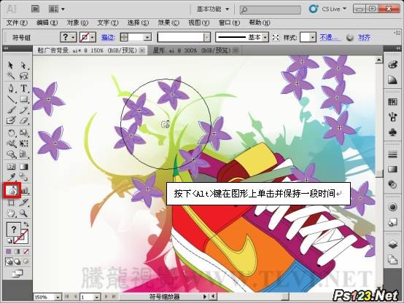Set paint mode to Color
The image size is (404, 303).
9,251
